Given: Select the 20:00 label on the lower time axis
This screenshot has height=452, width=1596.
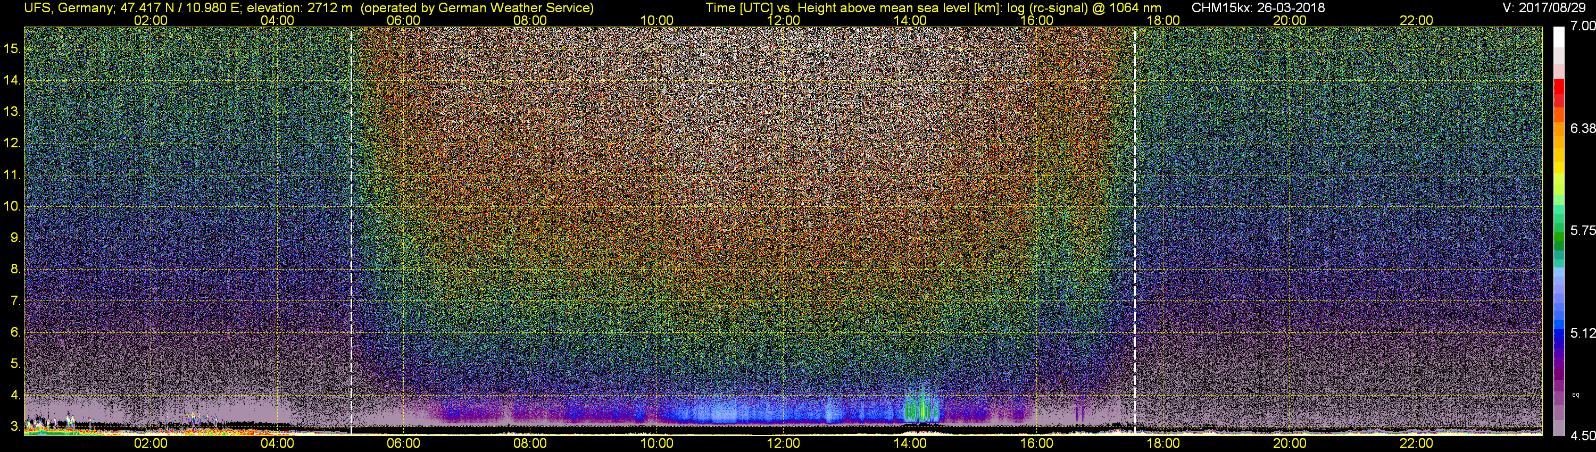Looking at the screenshot, I should 1290,443.
